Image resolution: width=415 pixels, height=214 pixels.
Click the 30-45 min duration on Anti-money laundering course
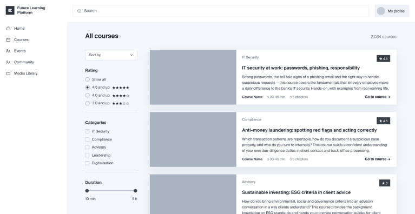[276, 159]
